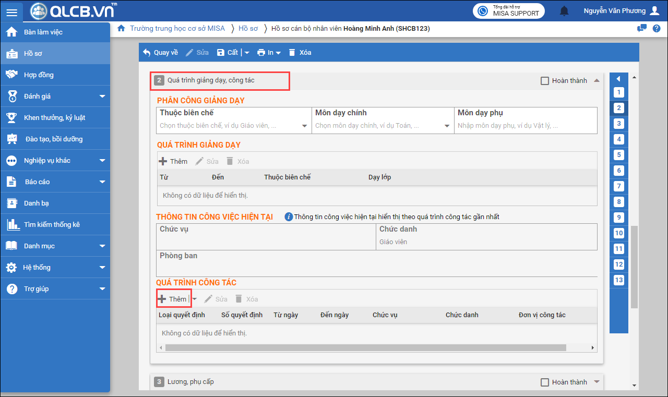Click the MISA Support phone icon
Viewport: 668px width, 397px height.
(x=483, y=11)
